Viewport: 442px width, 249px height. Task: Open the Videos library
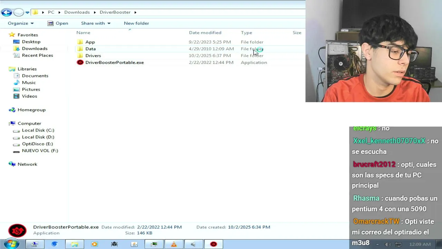pyautogui.click(x=29, y=96)
